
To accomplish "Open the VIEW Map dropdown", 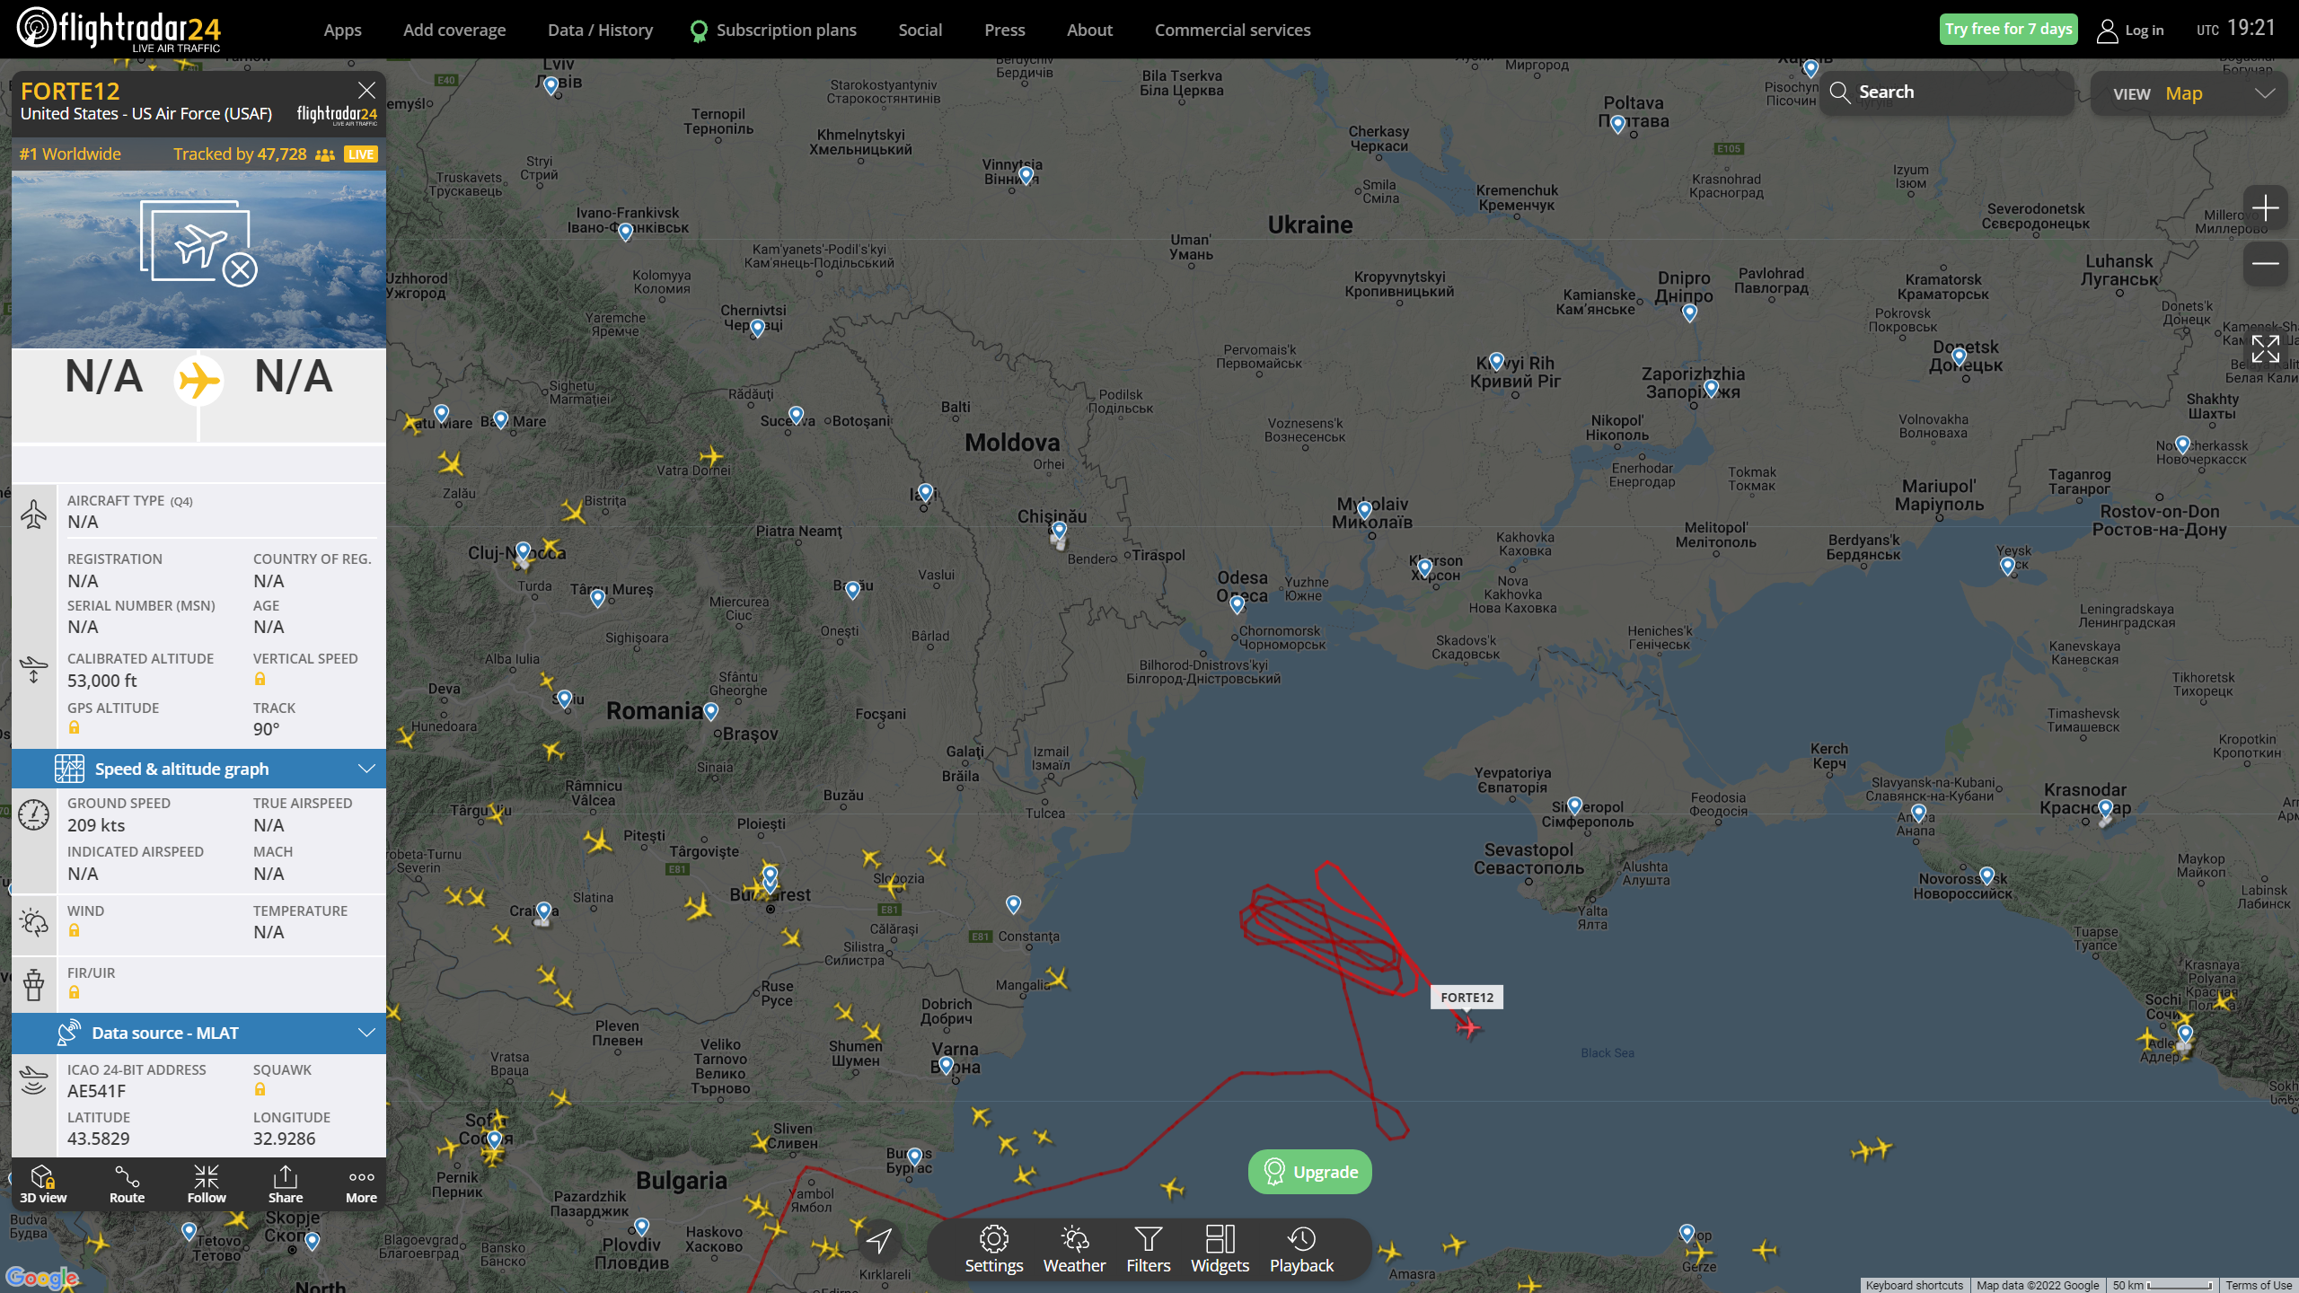I will click(2191, 93).
